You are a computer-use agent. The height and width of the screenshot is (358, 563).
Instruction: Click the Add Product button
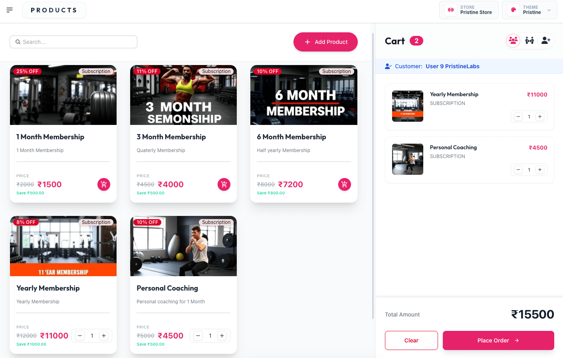(325, 42)
